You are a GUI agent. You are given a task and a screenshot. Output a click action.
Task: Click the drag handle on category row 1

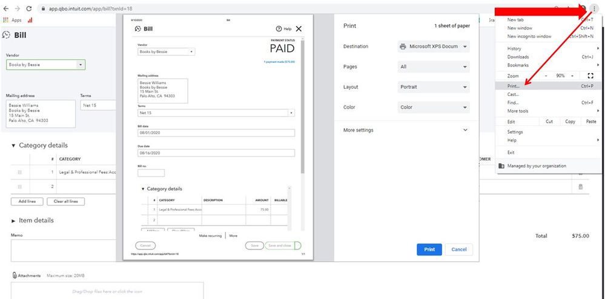coord(20,172)
